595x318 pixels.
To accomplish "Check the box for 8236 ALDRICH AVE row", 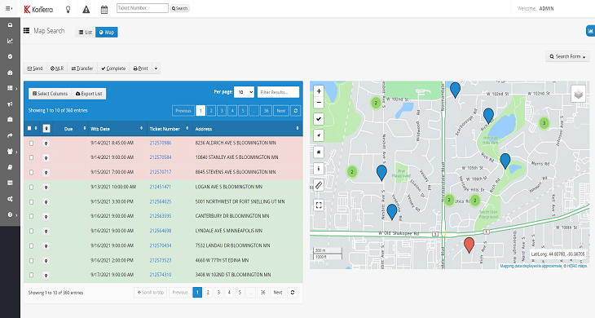I will 32,143.
